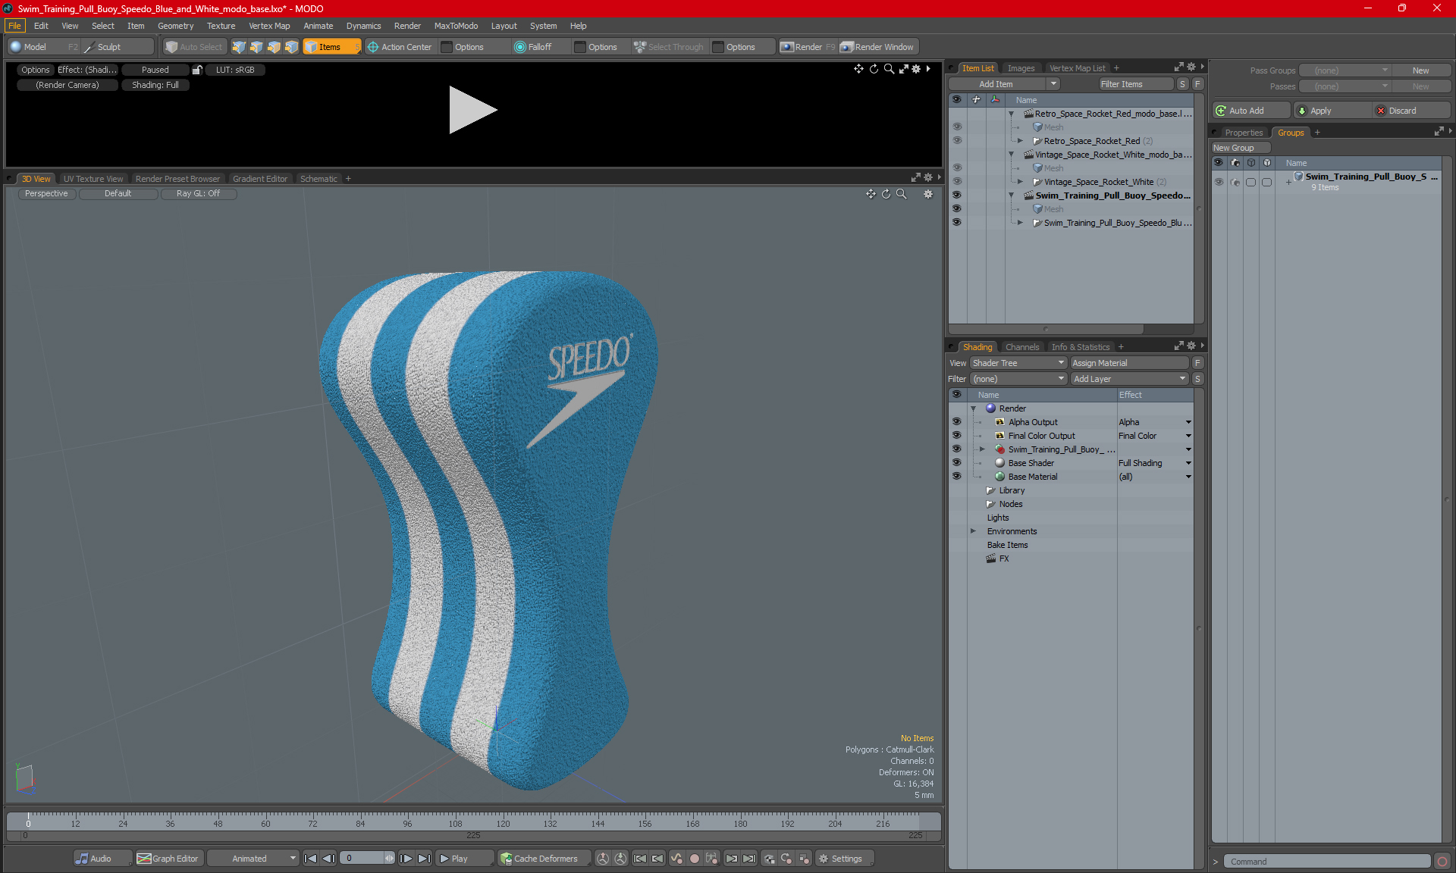Click preview pan/move view icon
This screenshot has height=873, width=1456.
click(858, 69)
